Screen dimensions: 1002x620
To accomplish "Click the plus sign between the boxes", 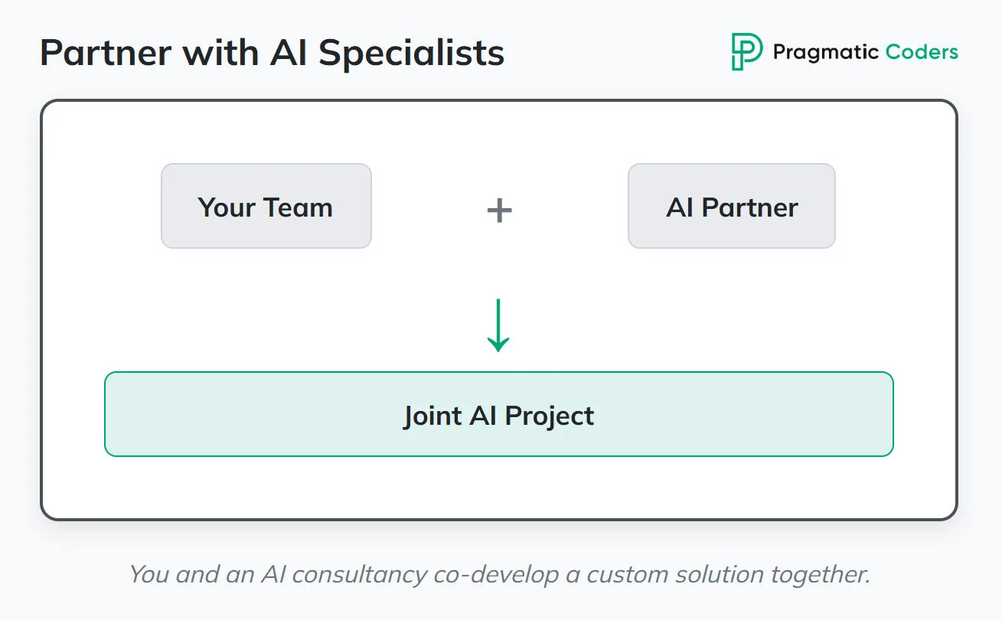I will (x=499, y=210).
